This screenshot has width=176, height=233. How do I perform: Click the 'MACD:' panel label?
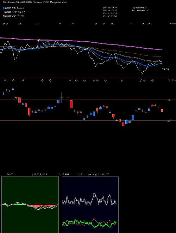click(11, 174)
